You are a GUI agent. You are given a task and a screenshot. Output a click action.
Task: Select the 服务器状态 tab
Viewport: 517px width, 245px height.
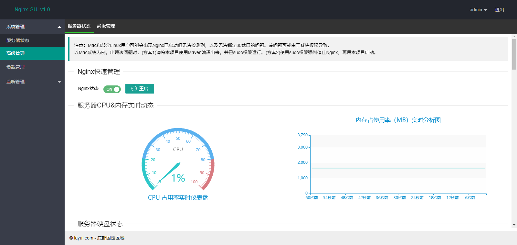click(79, 26)
